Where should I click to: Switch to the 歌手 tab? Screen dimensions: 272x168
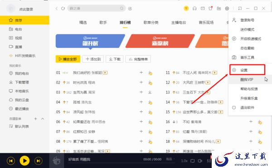[x=103, y=23]
